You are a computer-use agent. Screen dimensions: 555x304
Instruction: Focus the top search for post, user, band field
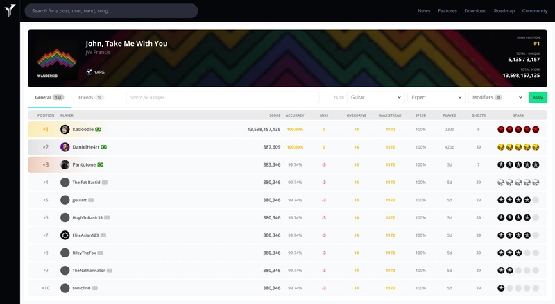coord(111,11)
